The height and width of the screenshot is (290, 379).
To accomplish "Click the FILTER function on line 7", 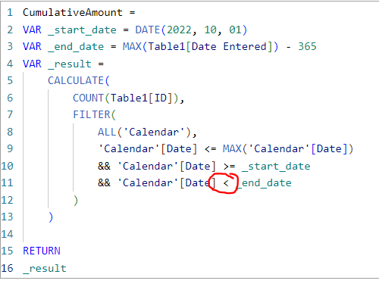I will [92, 115].
